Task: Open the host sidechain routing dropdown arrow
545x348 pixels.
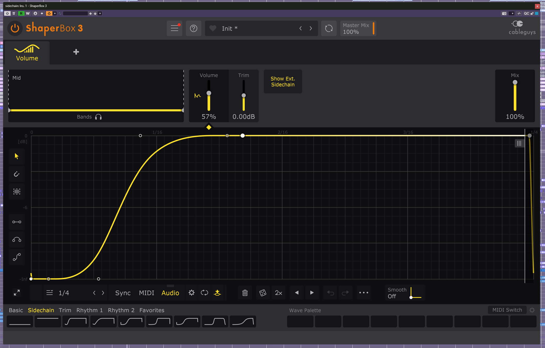Action: (x=55, y=13)
